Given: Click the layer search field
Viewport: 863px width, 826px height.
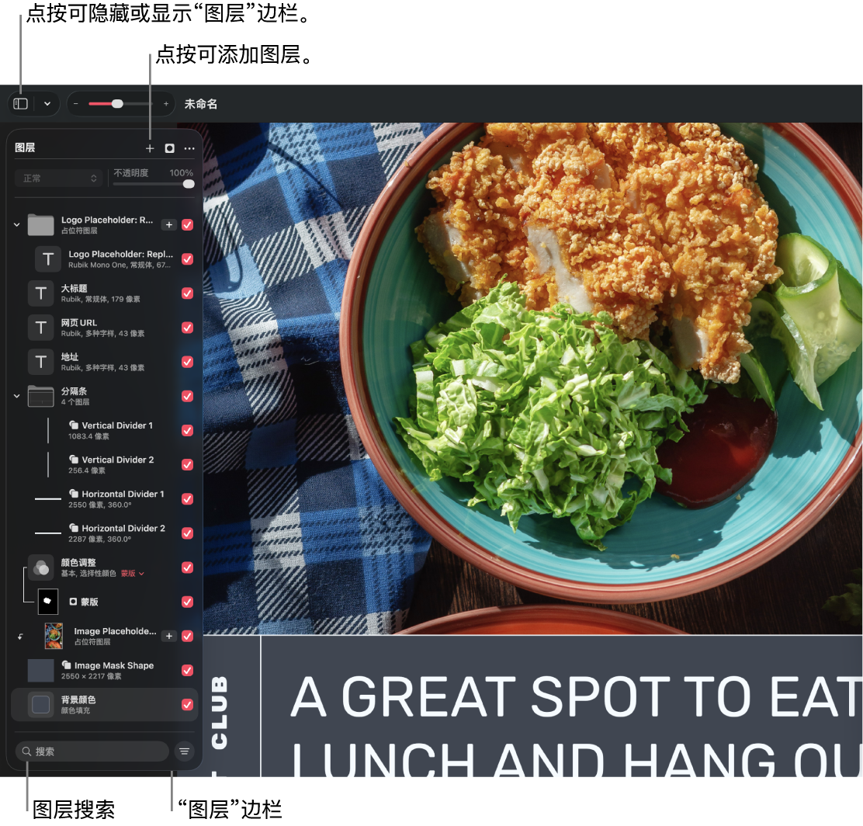Looking at the screenshot, I should tap(92, 751).
